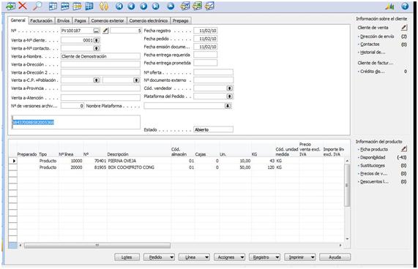Viewport: 418px width, 269px height.
Task: Open the Imprimir menu button
Action: point(300,257)
